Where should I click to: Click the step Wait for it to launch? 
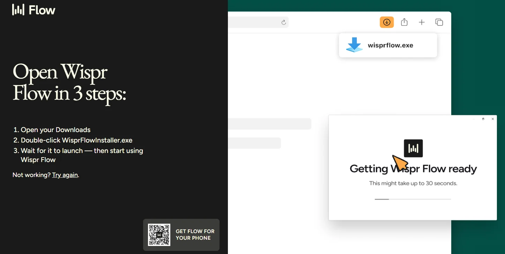82,155
